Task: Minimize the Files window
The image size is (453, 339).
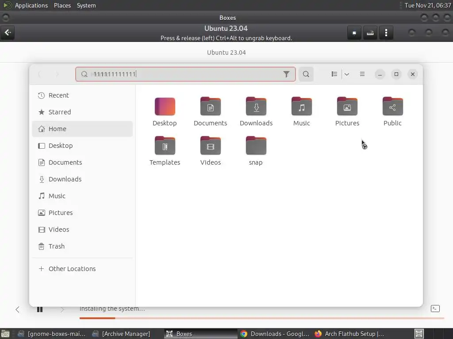Action: pos(380,74)
